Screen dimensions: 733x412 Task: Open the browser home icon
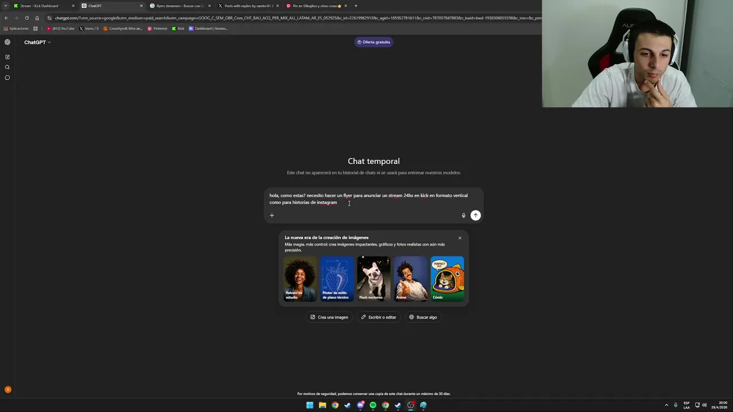pyautogui.click(x=37, y=18)
